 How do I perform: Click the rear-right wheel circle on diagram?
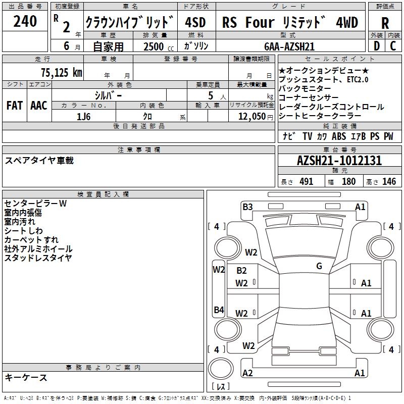pos(381,329)
